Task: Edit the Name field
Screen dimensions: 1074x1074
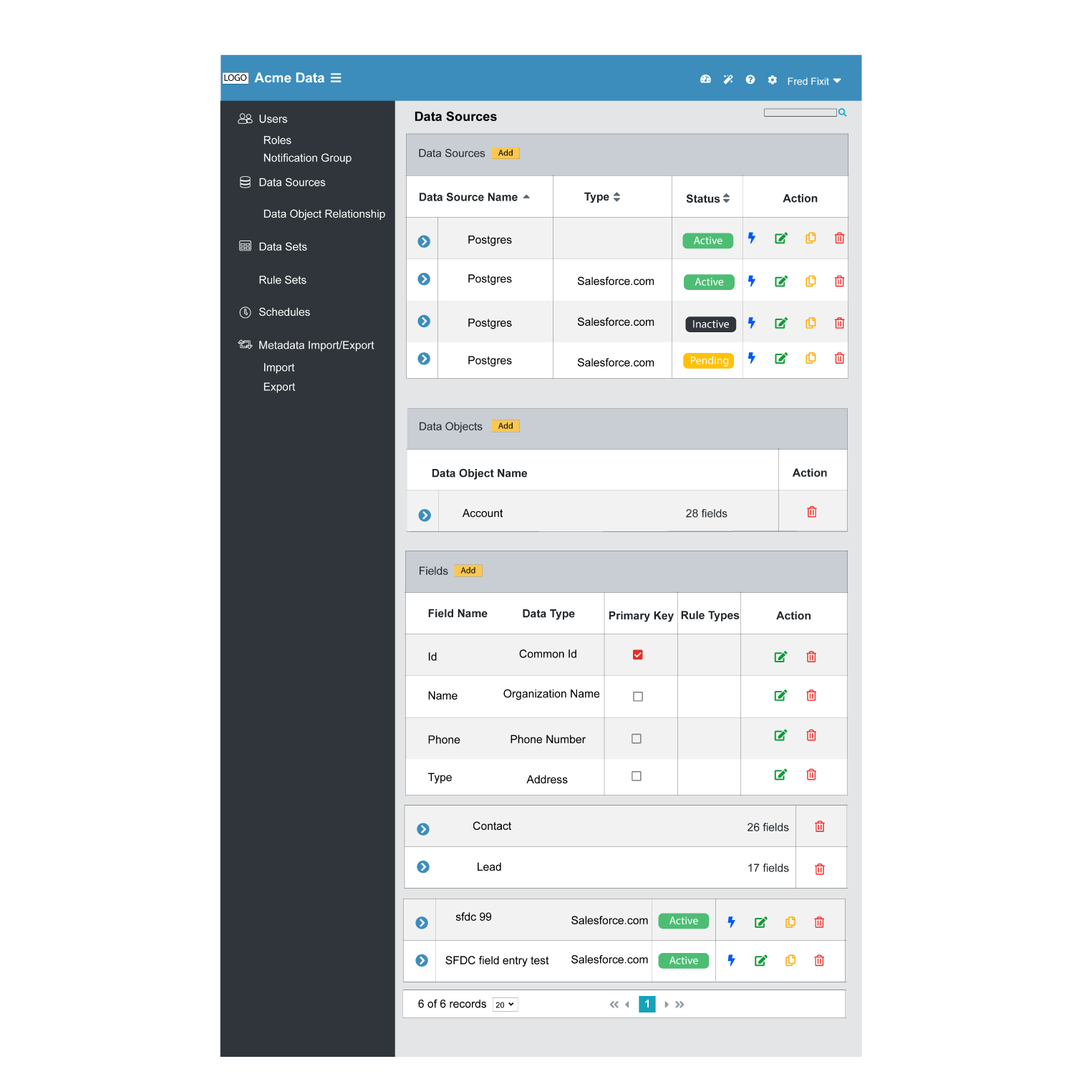Action: [x=780, y=695]
